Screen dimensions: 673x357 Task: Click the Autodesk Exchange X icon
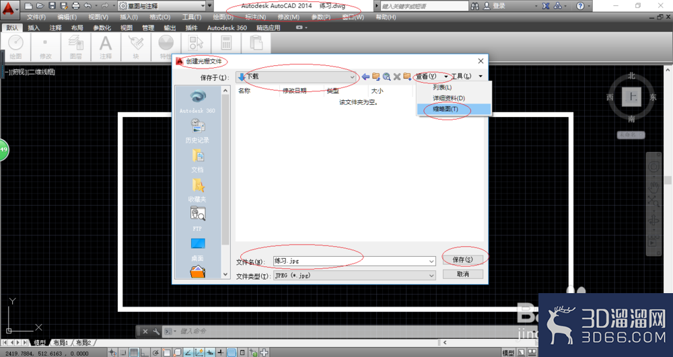[x=546, y=6]
